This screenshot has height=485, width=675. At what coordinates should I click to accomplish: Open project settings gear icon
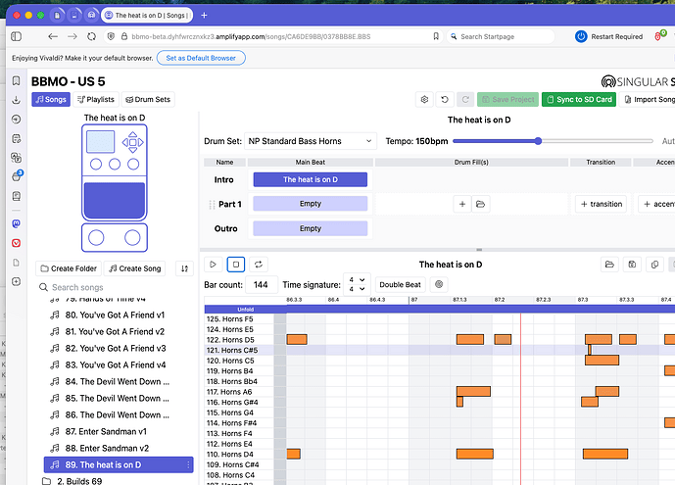(424, 99)
